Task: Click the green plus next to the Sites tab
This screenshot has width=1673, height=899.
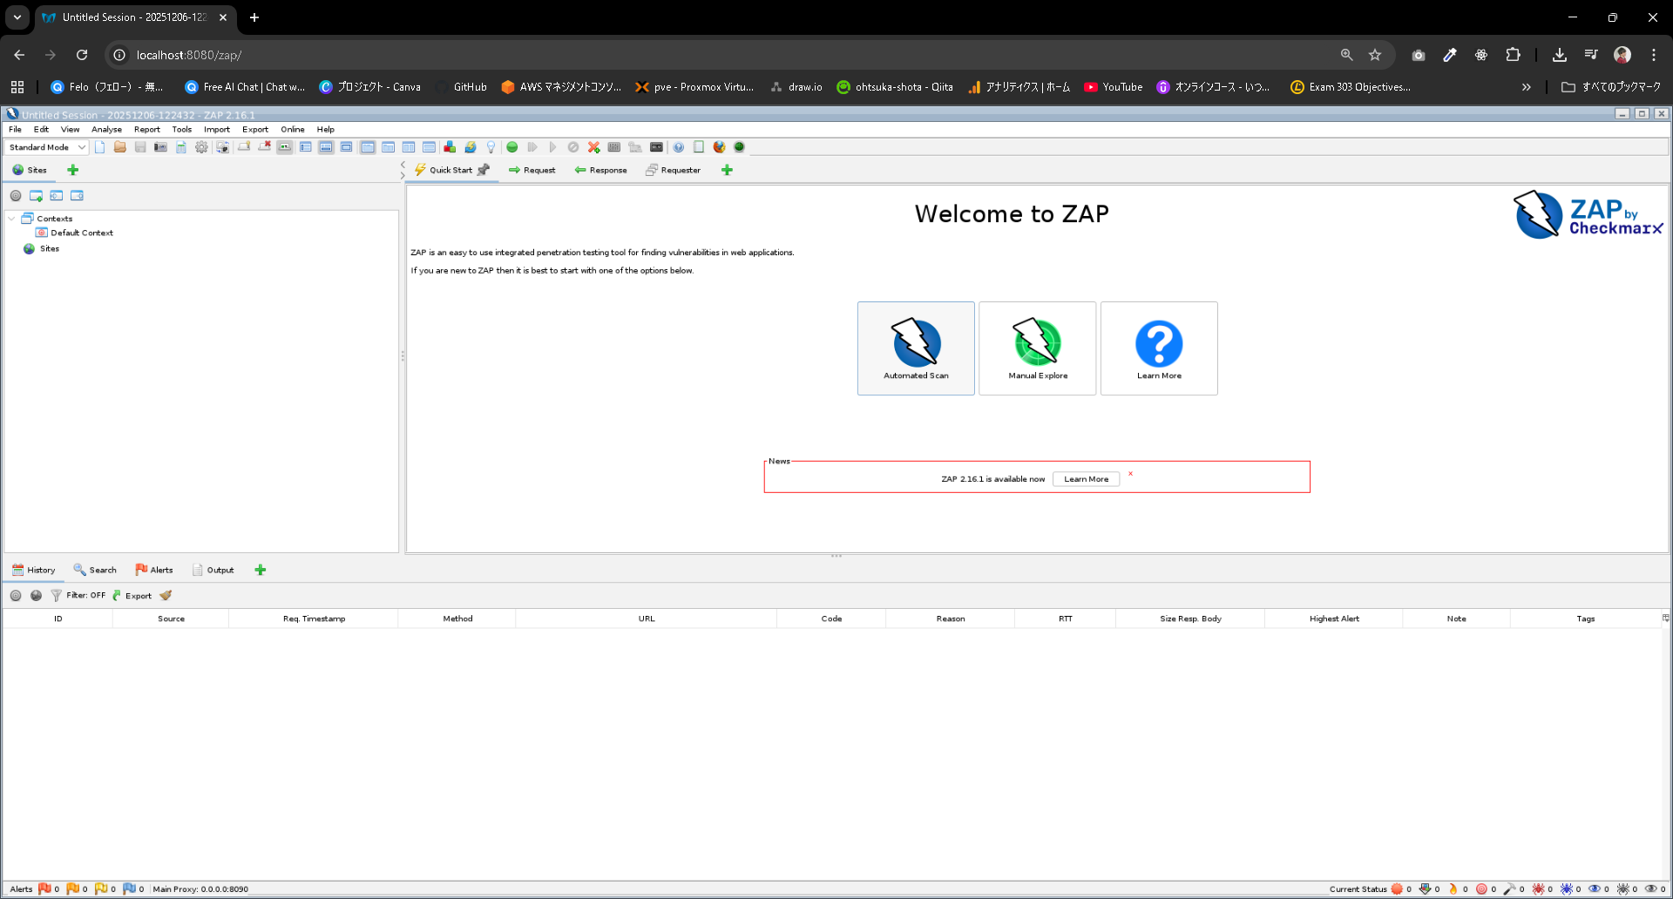Action: coord(73,170)
